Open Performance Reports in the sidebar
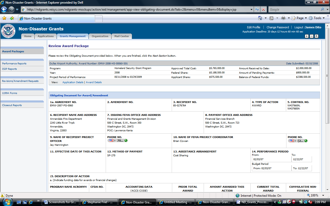The image size is (330, 206). (14, 64)
